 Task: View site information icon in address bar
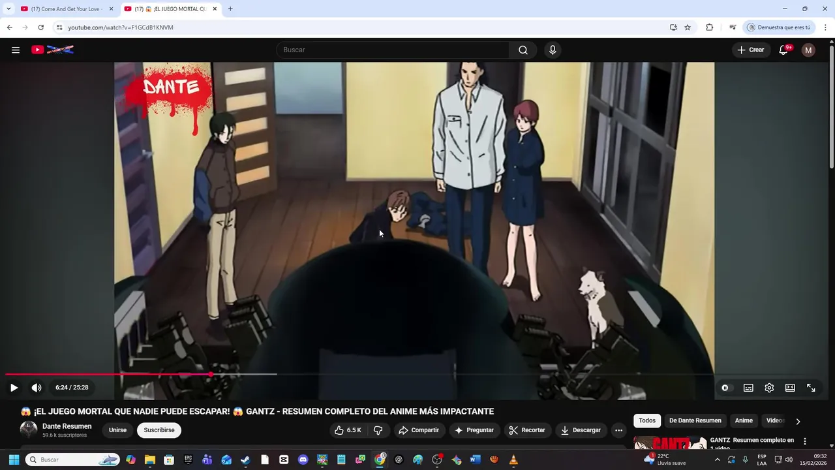[x=59, y=27]
